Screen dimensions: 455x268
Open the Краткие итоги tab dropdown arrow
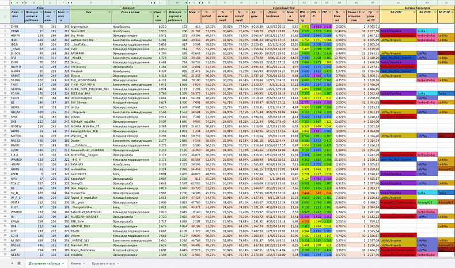[119, 263]
